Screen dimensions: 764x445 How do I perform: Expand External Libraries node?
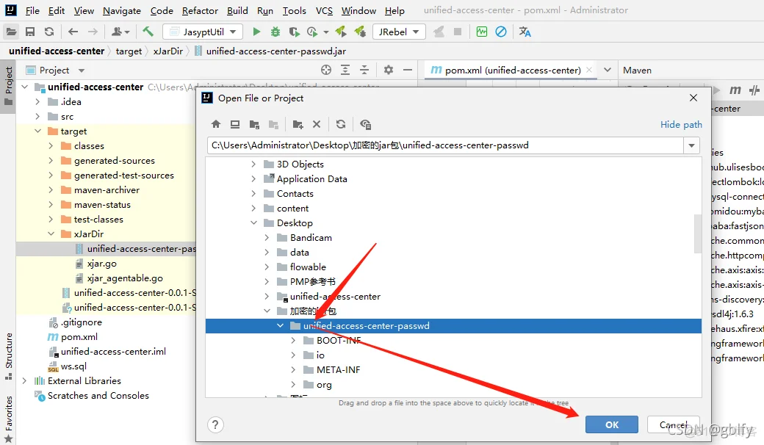24,380
